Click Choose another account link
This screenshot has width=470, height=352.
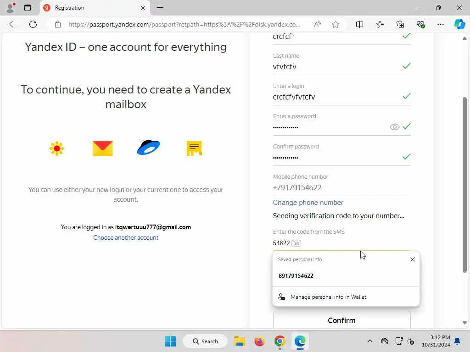coord(126,238)
